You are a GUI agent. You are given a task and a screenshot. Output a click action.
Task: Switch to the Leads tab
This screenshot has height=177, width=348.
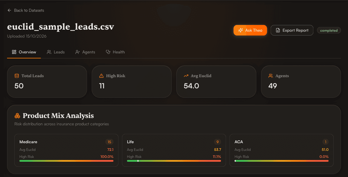pyautogui.click(x=56, y=52)
